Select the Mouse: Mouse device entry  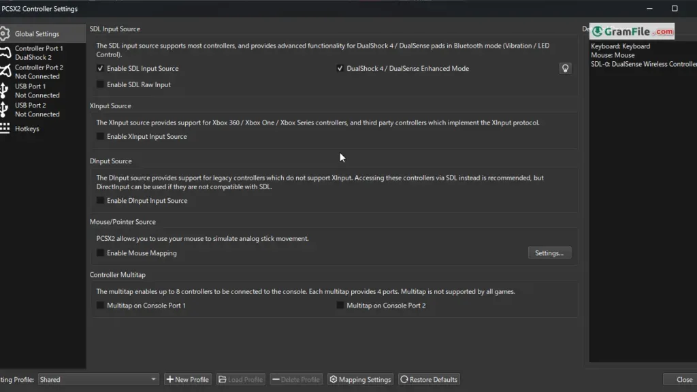613,55
